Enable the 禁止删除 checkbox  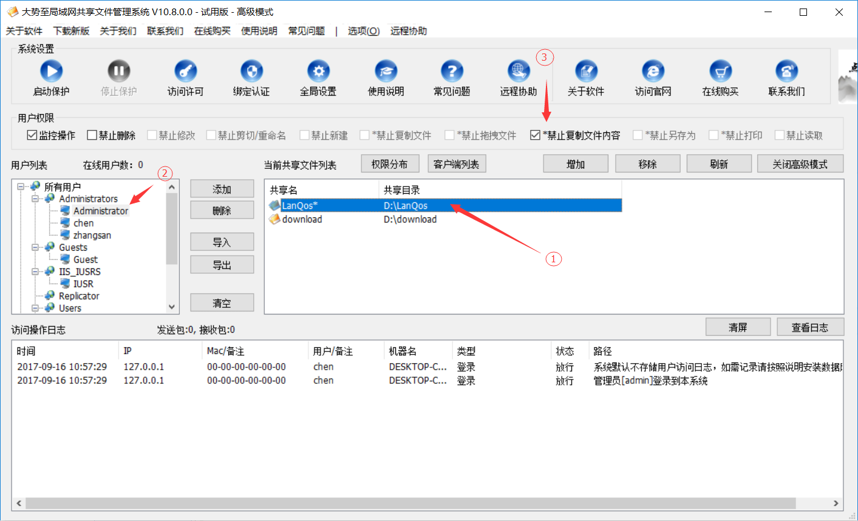pyautogui.click(x=92, y=135)
